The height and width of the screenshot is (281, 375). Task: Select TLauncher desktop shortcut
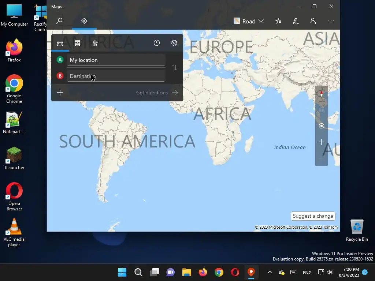(14, 158)
